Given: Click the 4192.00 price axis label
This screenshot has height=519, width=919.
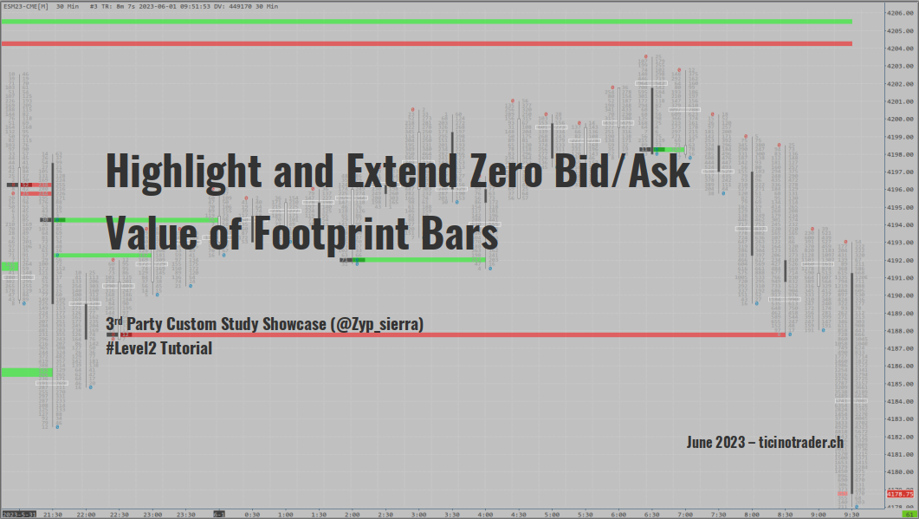Looking at the screenshot, I should click(900, 261).
